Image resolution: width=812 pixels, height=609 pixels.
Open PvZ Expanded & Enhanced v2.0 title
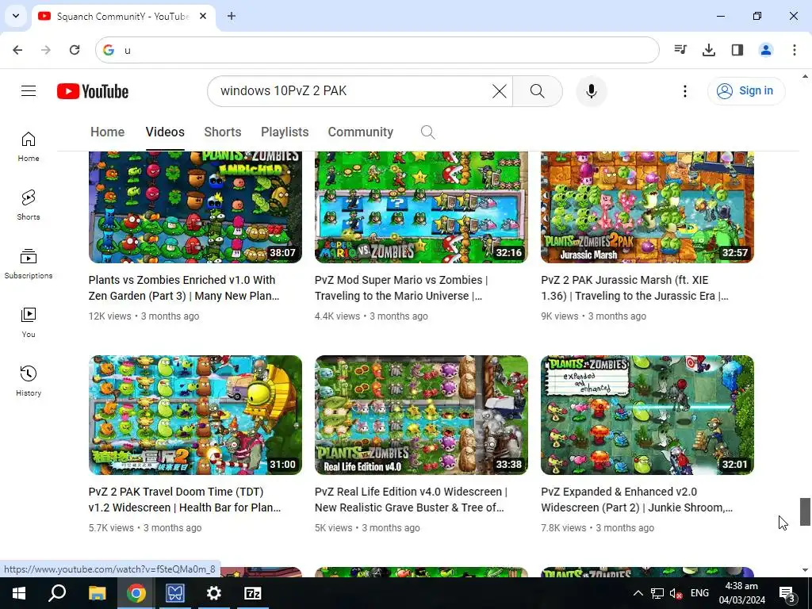click(x=637, y=500)
